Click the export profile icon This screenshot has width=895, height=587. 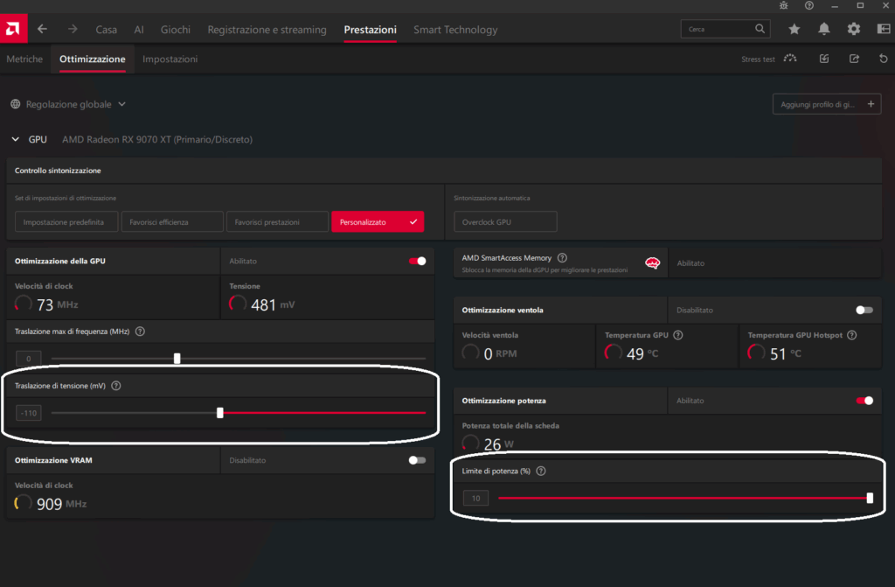click(854, 59)
